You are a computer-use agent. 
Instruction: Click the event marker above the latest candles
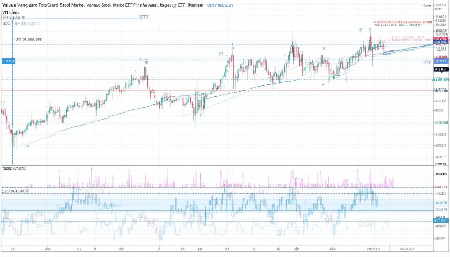370,29
